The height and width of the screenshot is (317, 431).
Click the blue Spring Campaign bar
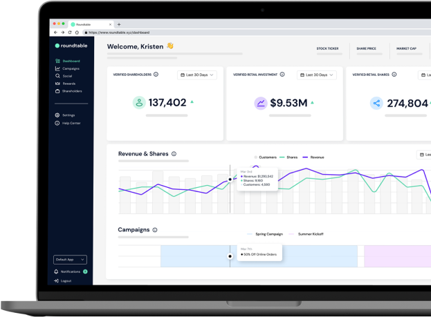[259, 256]
